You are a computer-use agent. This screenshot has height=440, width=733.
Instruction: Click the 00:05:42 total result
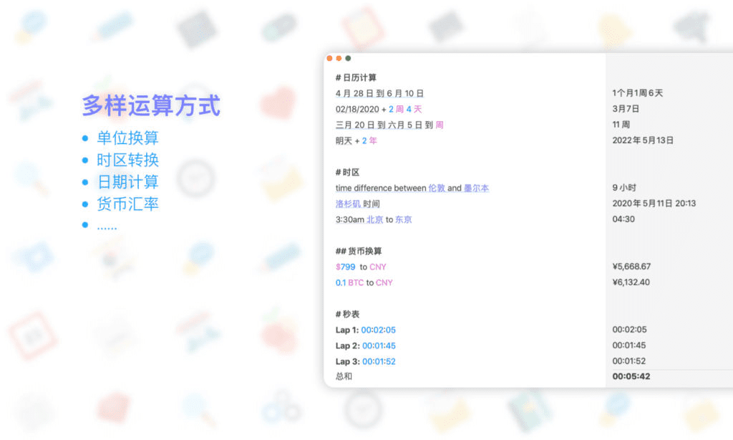631,376
